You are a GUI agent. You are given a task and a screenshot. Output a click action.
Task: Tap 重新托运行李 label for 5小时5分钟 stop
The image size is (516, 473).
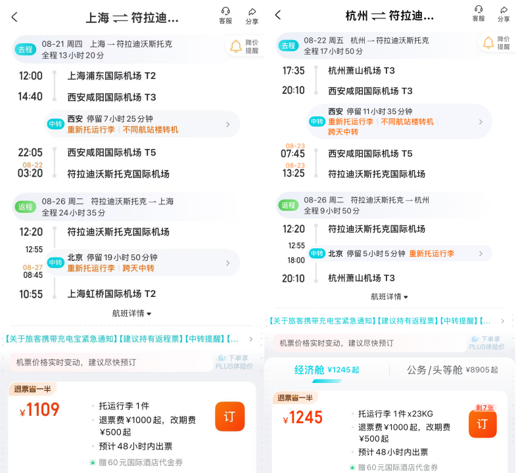(432, 254)
